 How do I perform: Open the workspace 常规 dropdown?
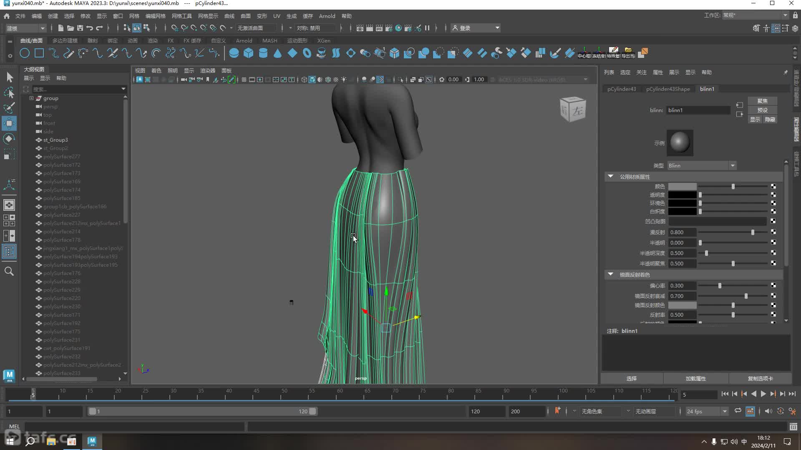(x=755, y=15)
